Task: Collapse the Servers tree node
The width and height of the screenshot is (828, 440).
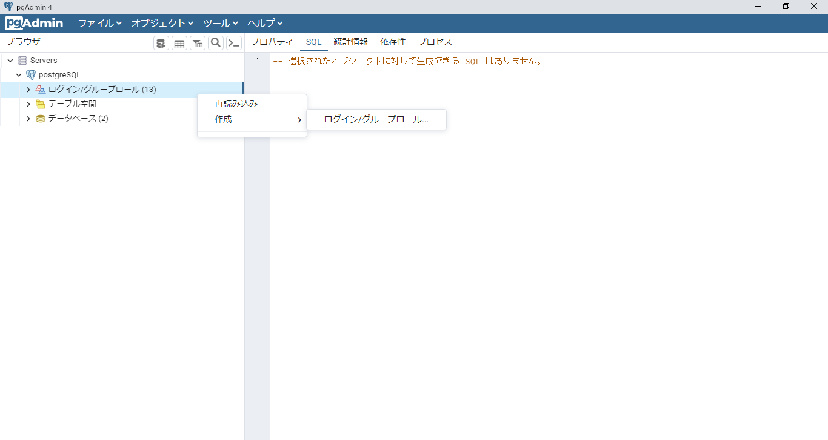Action: coord(10,61)
